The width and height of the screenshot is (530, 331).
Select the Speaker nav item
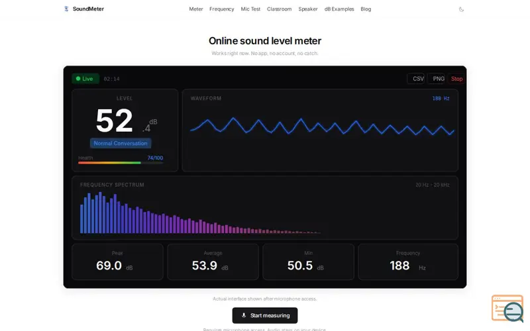pyautogui.click(x=308, y=9)
